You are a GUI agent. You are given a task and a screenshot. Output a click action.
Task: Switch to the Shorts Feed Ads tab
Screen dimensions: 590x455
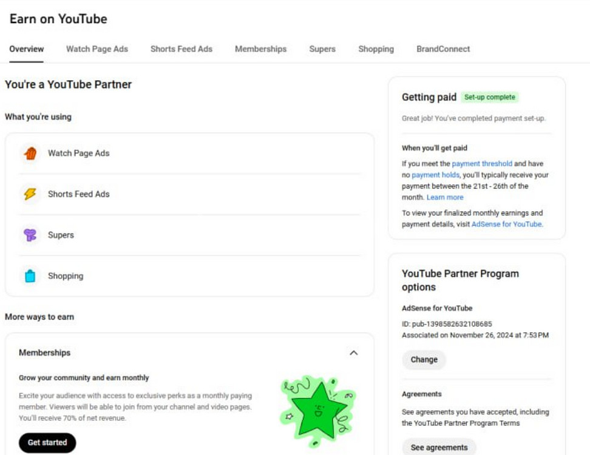coord(181,49)
